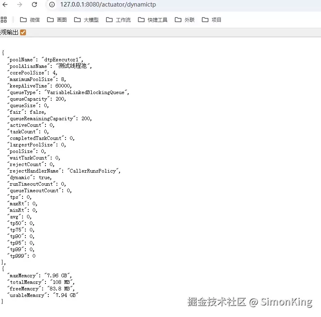Viewport: 321px width, 317px height.
Task: Open the 项目 bookmark folder
Action: click(211, 20)
